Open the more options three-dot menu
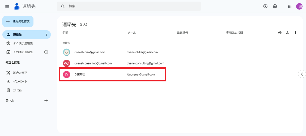This screenshot has height=136, width=306. [x=296, y=33]
